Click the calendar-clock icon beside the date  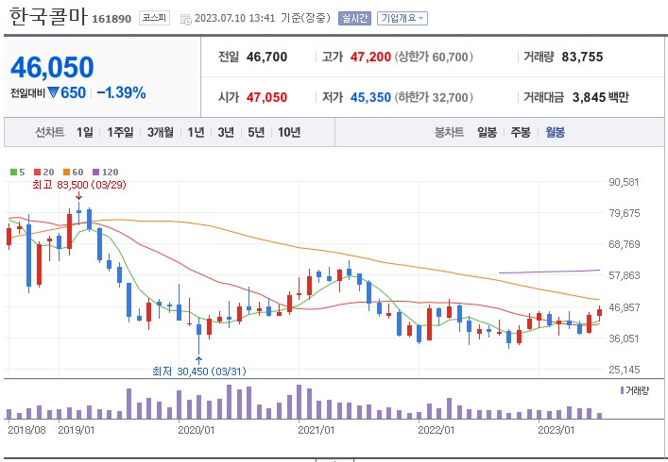(x=186, y=19)
